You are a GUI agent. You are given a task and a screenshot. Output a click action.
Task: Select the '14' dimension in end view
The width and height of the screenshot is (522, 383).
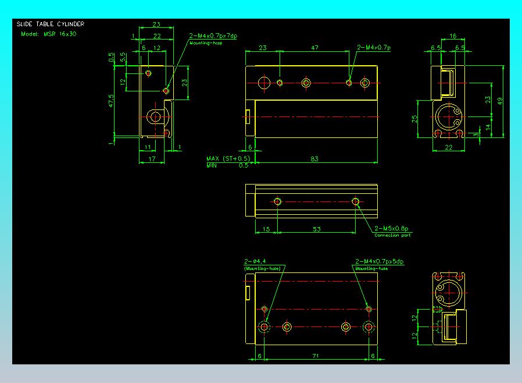point(488,127)
